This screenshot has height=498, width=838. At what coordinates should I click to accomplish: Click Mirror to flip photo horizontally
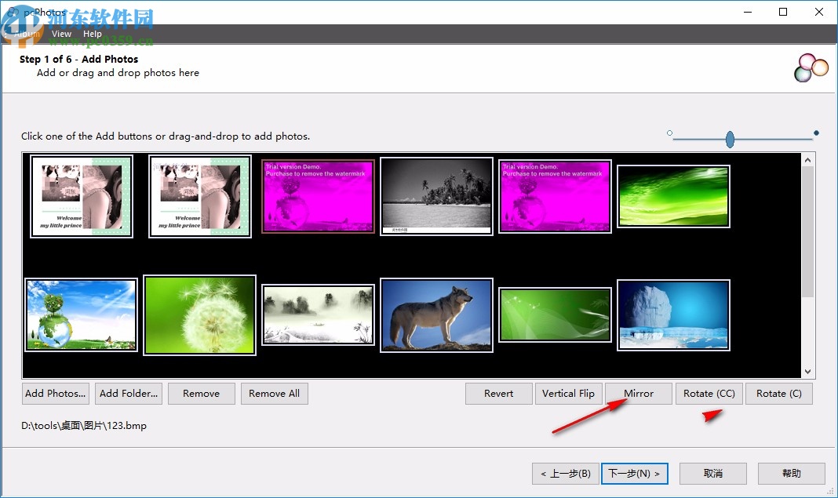[639, 394]
